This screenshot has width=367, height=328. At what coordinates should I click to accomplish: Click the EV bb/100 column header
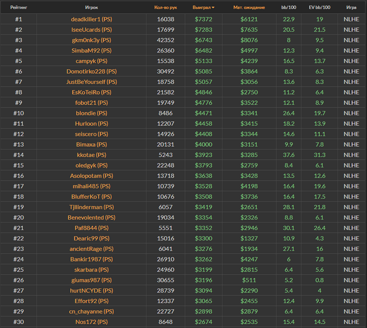(x=319, y=8)
